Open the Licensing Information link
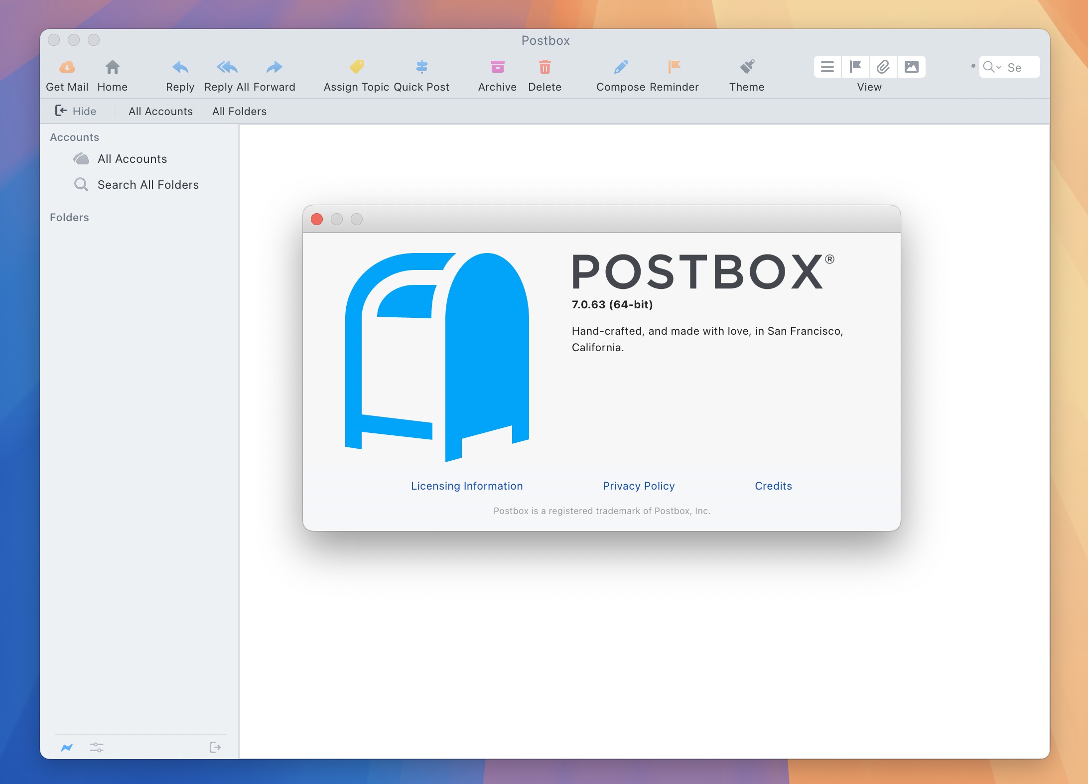This screenshot has width=1088, height=784. point(467,486)
